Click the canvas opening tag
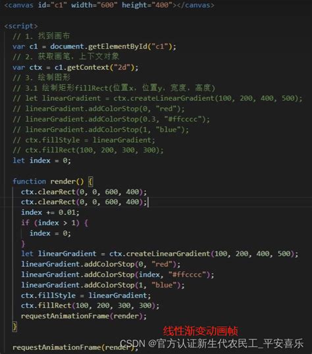 tap(90, 5)
